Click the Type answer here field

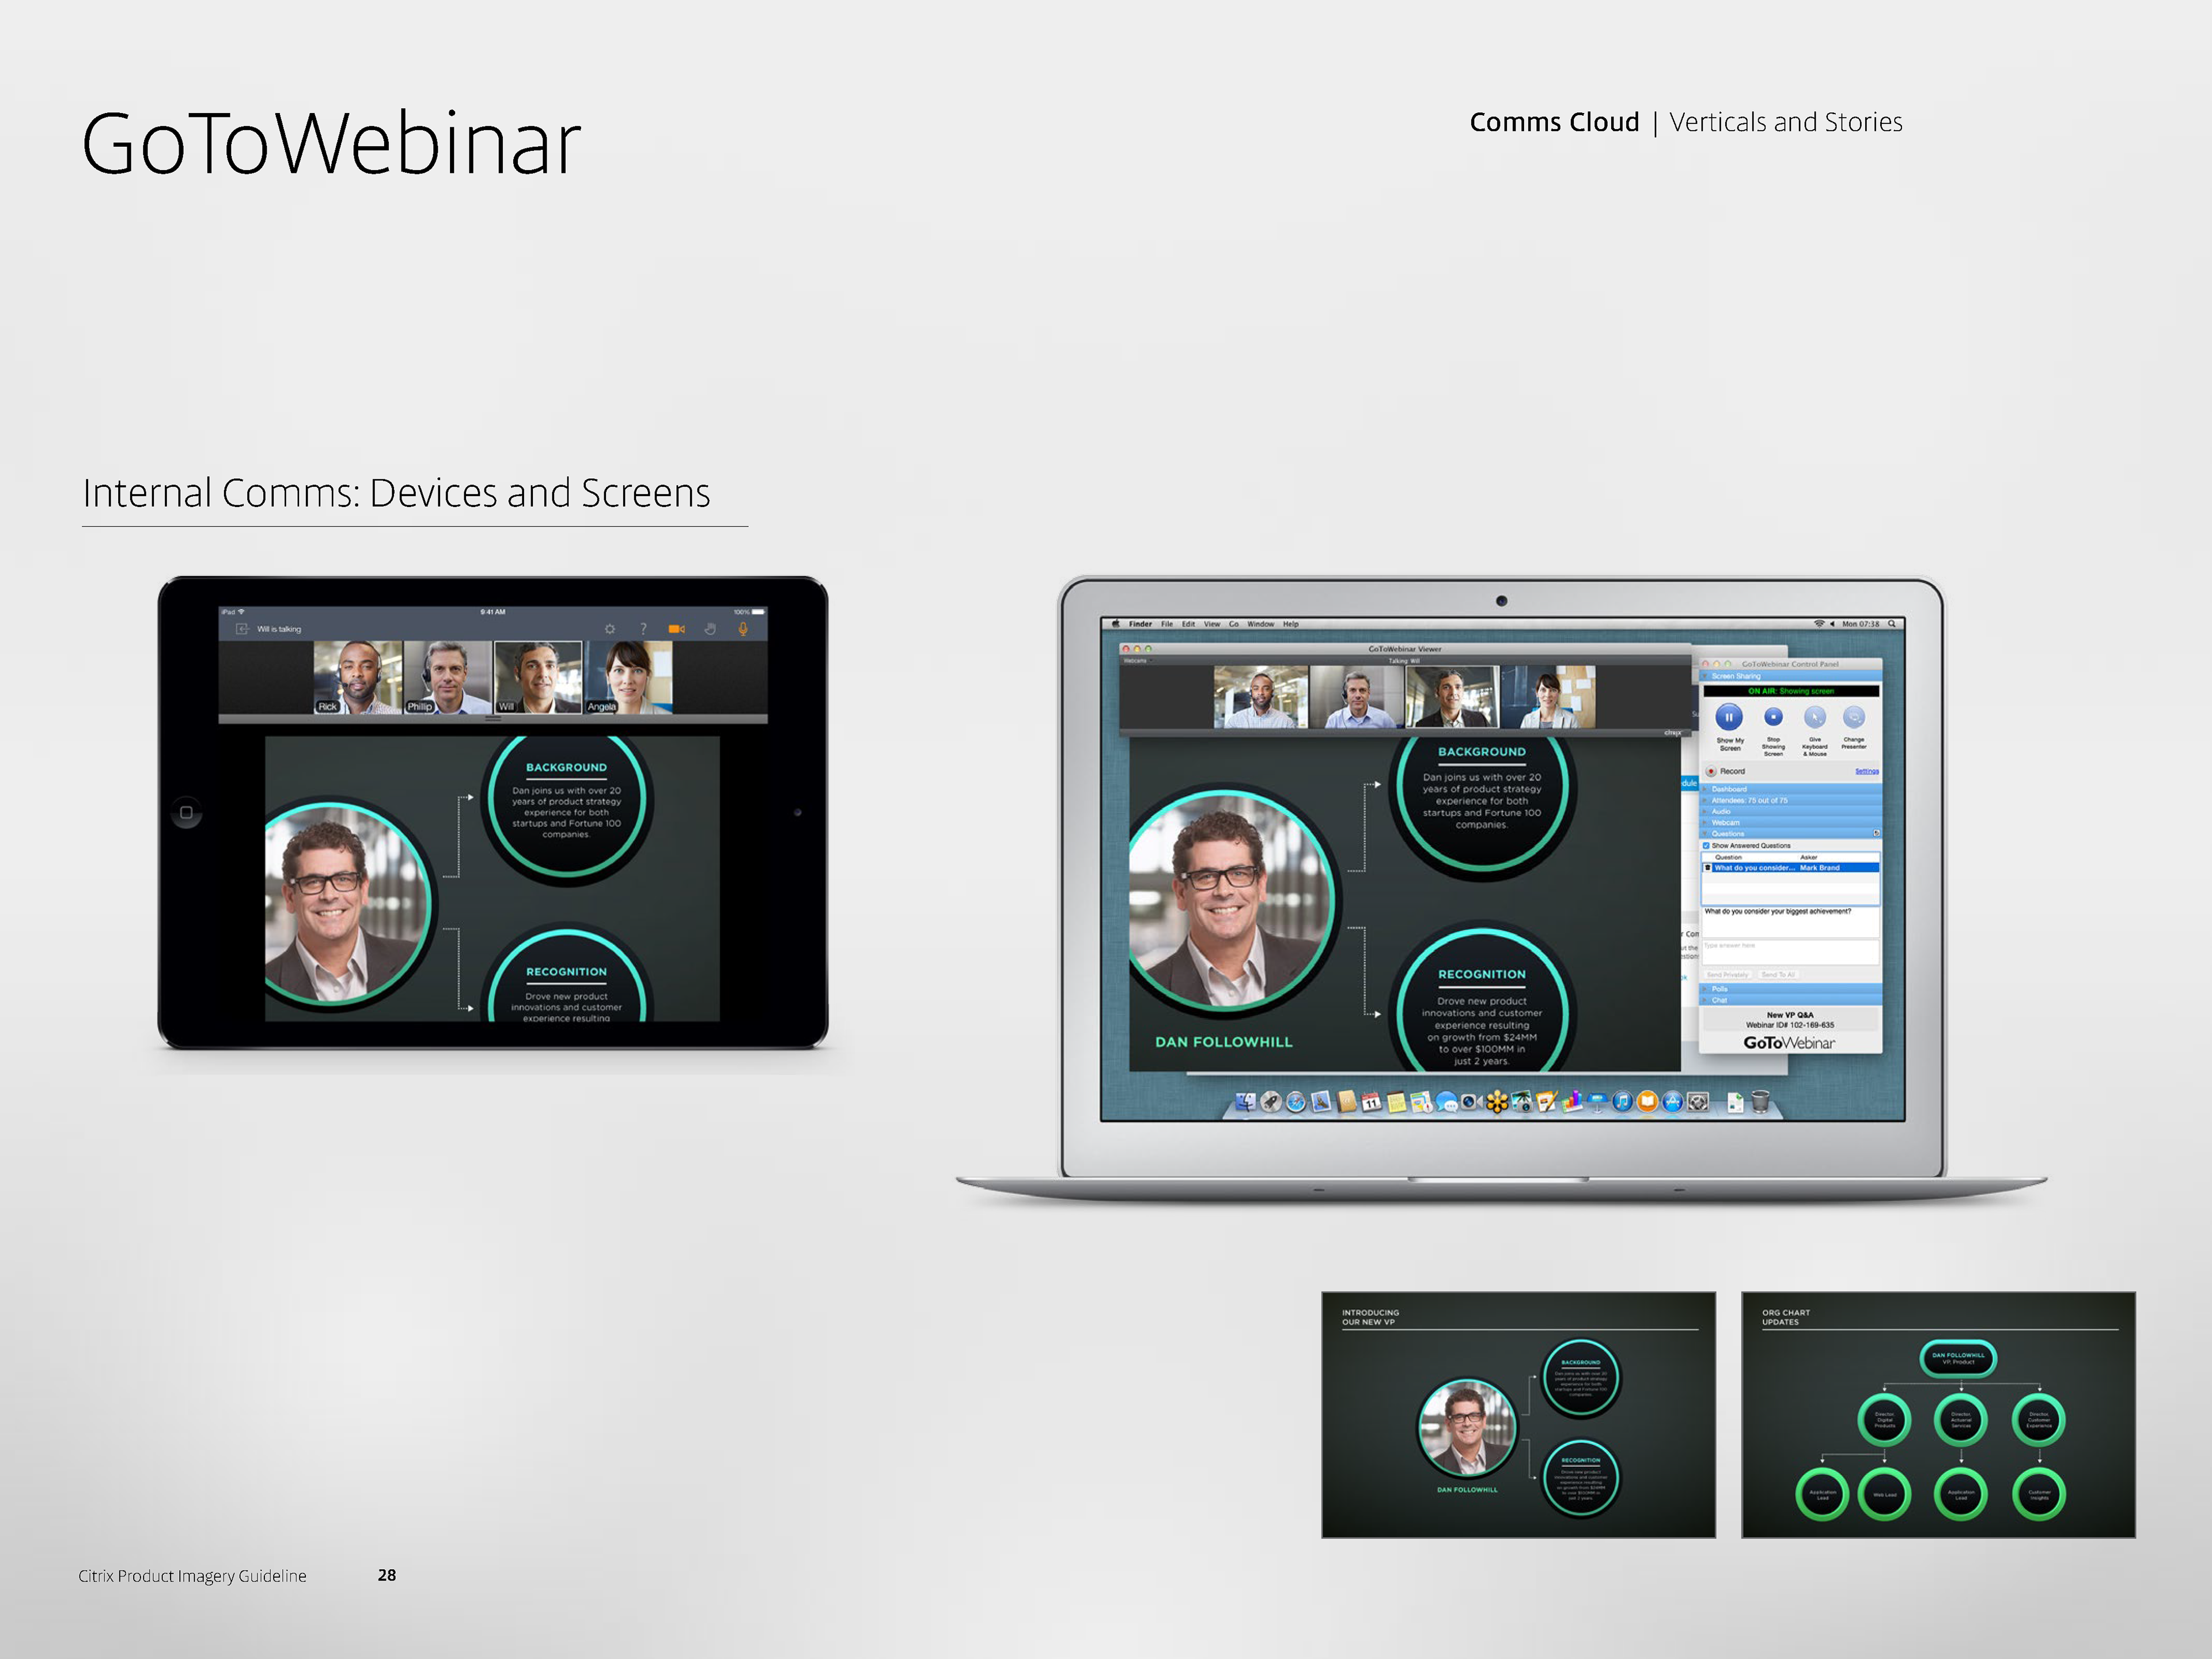pyautogui.click(x=1790, y=951)
